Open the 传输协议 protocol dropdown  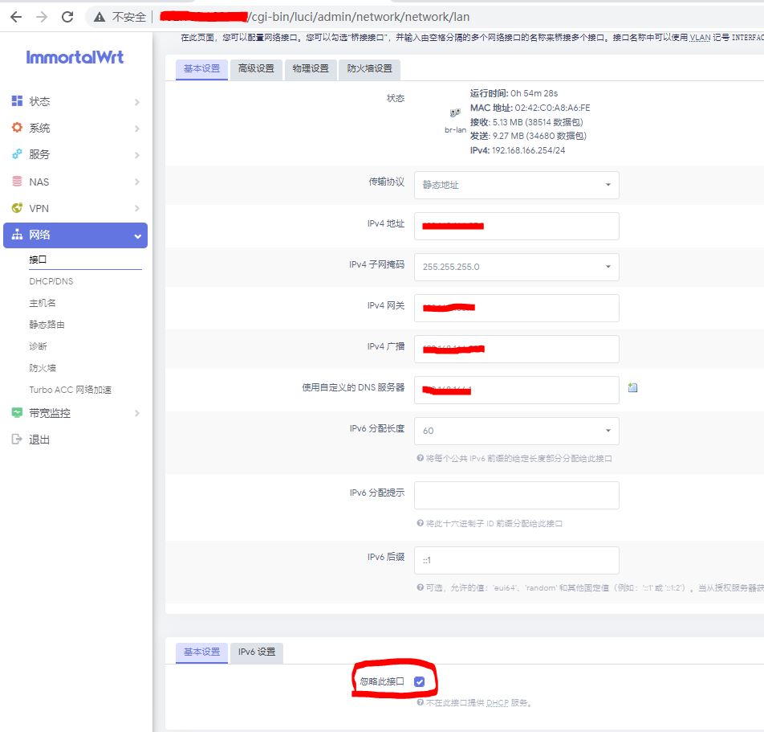pos(516,185)
